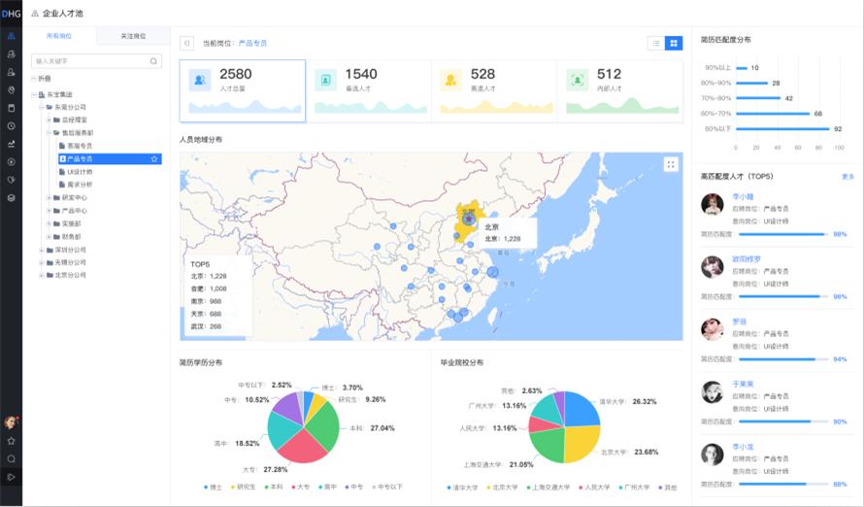
Task: Select the 2580 人才总量 card
Action: point(243,90)
